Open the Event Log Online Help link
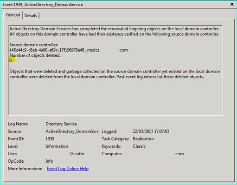Screen dimensions: 237x185 68,169
